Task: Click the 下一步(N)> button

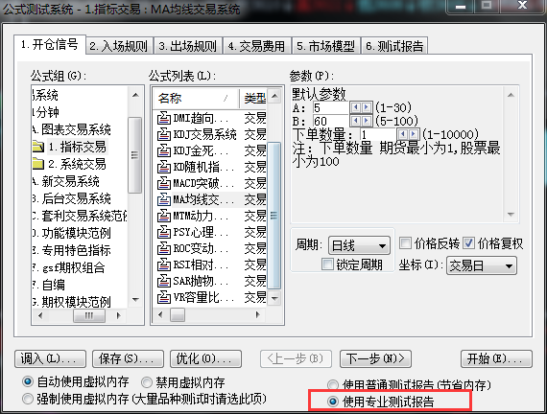Action: (x=376, y=358)
